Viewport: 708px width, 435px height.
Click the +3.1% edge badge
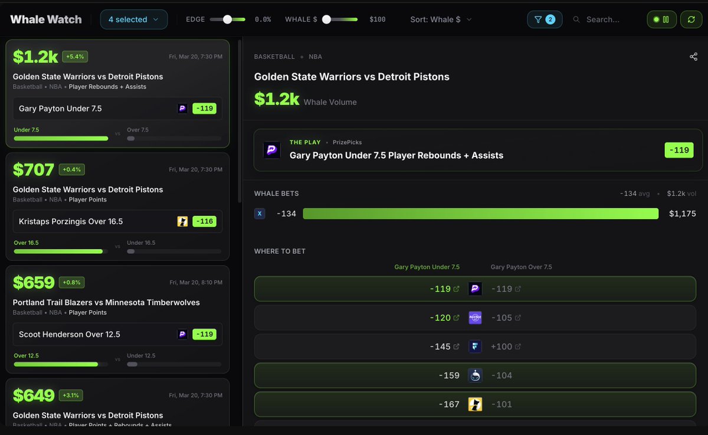72,395
